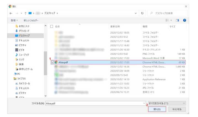This screenshot has width=198, height=117.
Task: Open the 整理 menu
Action: pyautogui.click(x=14, y=20)
